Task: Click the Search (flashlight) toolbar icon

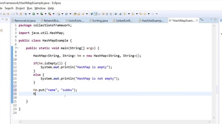Action: click(x=83, y=14)
